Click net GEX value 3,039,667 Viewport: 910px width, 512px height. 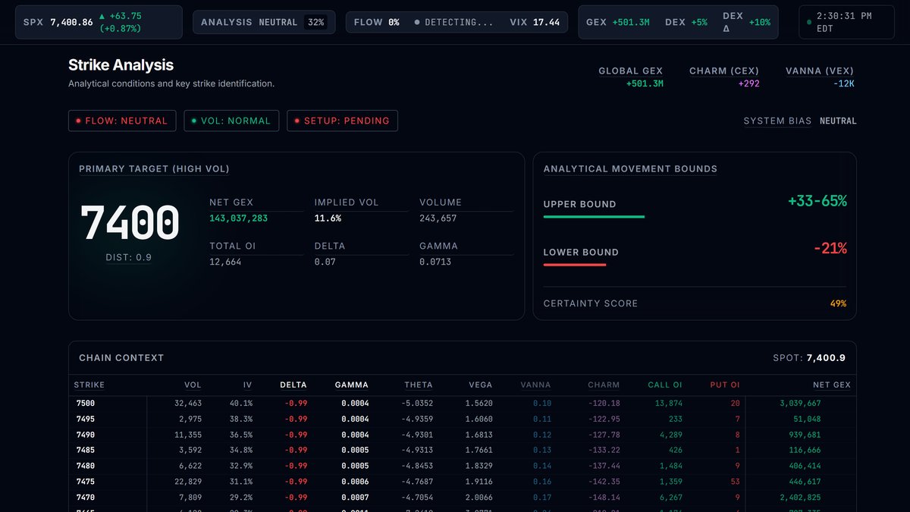(800, 404)
